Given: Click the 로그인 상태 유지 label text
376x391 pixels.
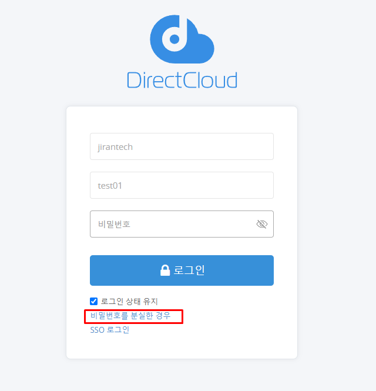Looking at the screenshot, I should click(129, 301).
